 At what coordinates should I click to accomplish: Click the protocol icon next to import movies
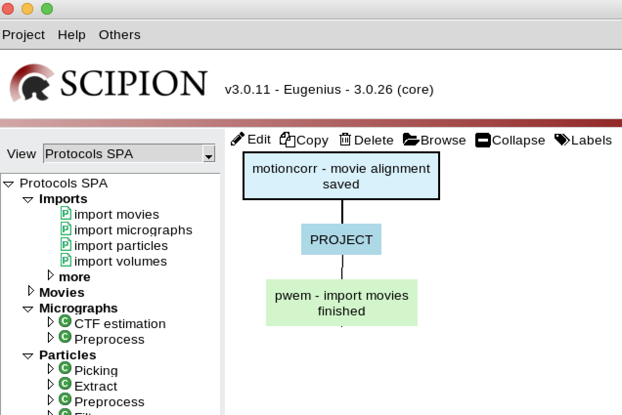point(66,214)
